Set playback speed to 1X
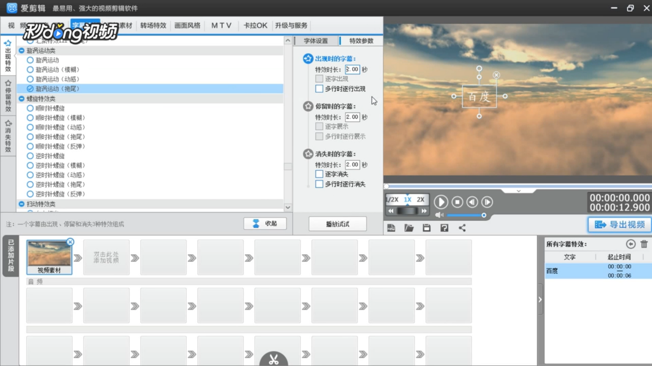Viewport: 652px width, 366px height. pos(407,200)
